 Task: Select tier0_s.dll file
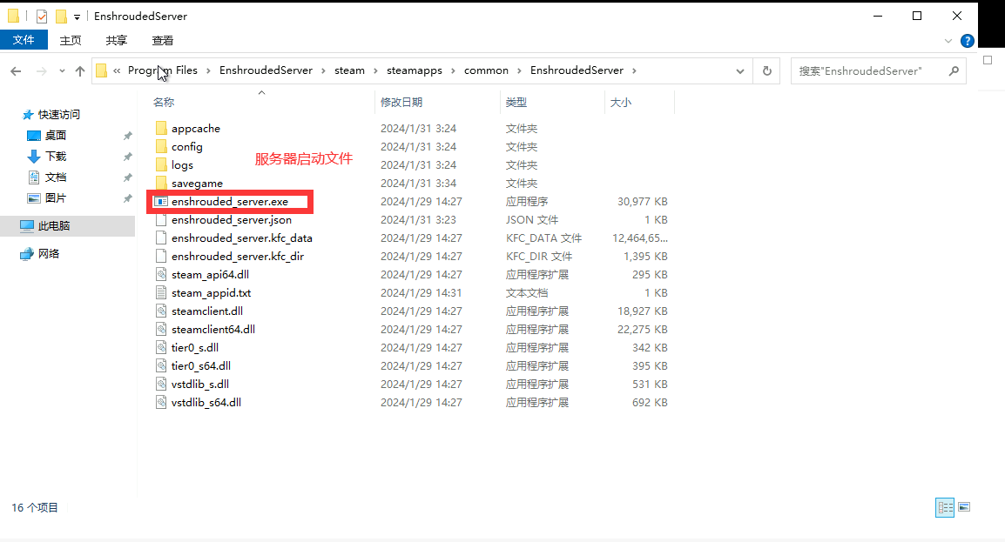[195, 348]
